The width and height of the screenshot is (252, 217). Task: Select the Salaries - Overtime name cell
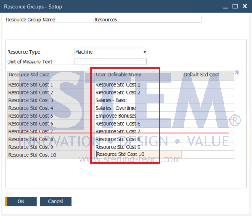pos(138,108)
